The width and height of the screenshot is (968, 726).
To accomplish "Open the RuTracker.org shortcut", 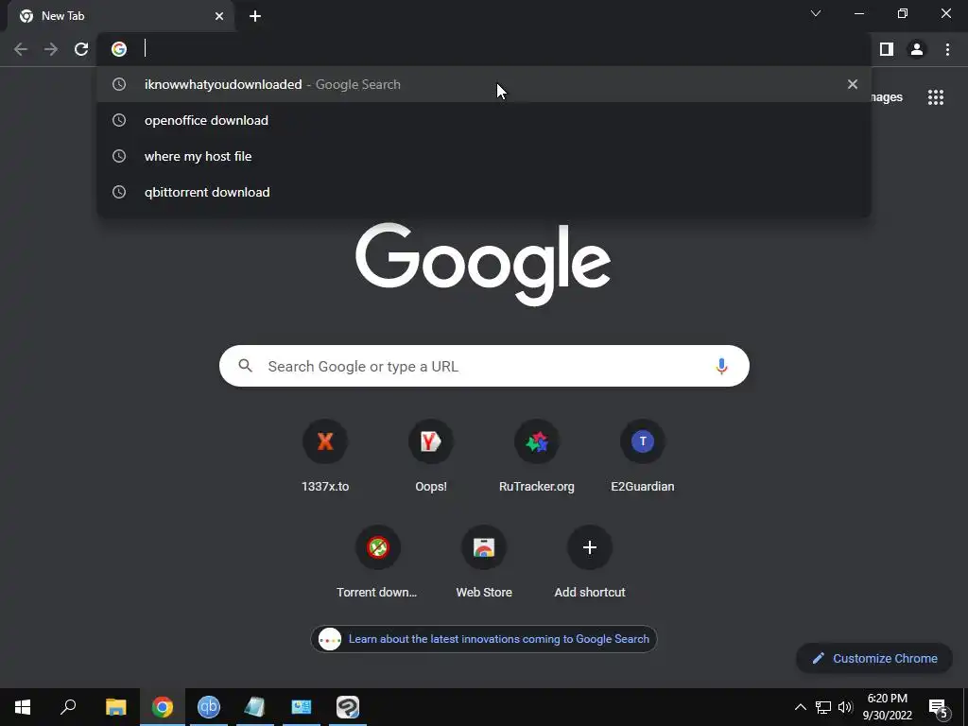I will (537, 456).
